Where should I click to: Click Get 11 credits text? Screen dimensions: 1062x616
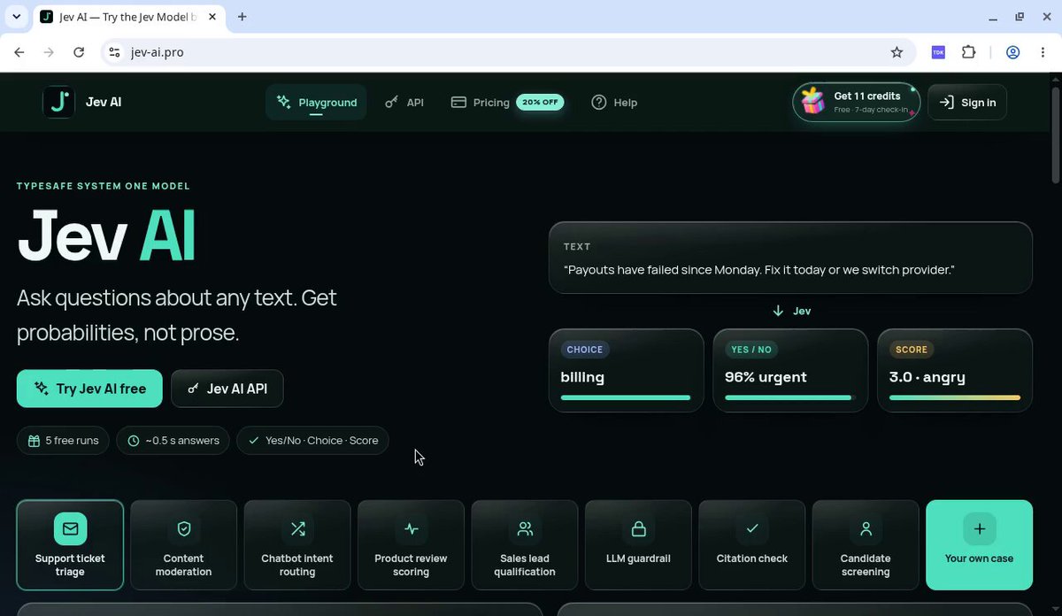pyautogui.click(x=867, y=96)
